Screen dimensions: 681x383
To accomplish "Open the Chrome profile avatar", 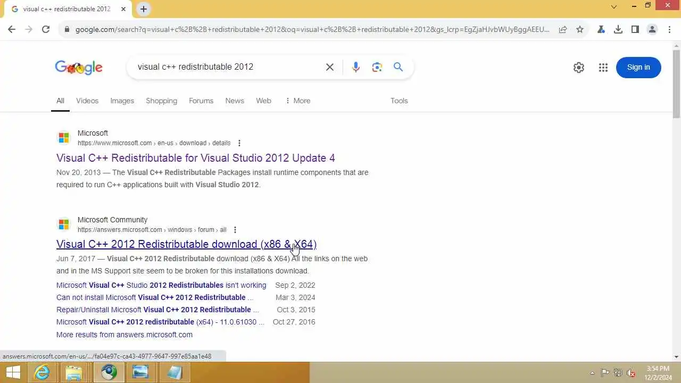I will pos(652,29).
